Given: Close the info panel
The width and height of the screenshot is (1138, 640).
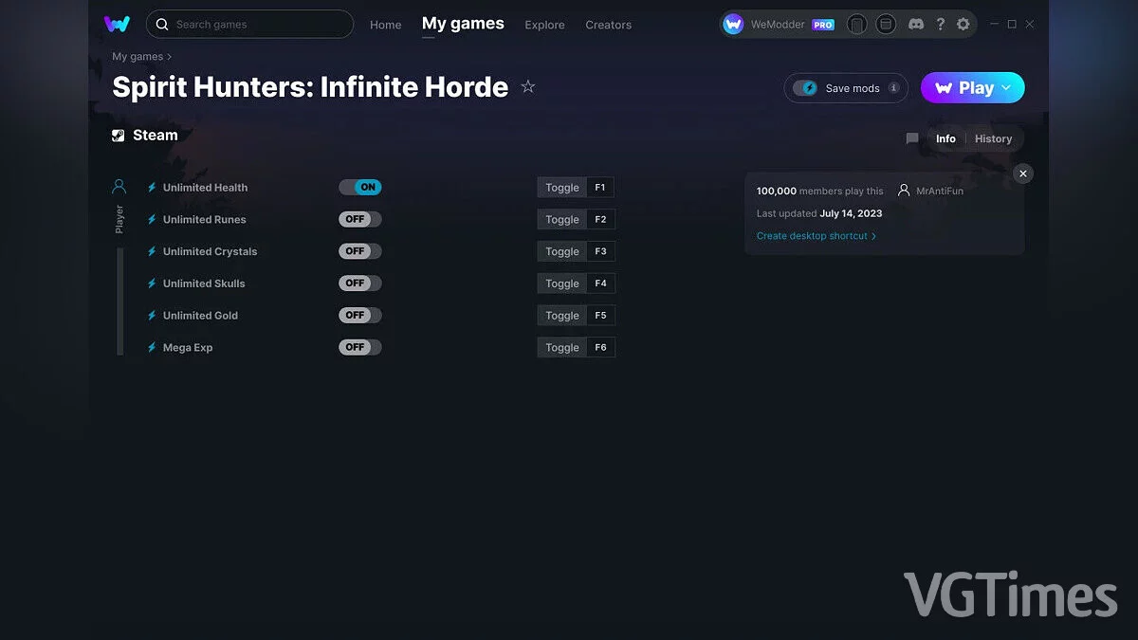Looking at the screenshot, I should (x=1022, y=174).
